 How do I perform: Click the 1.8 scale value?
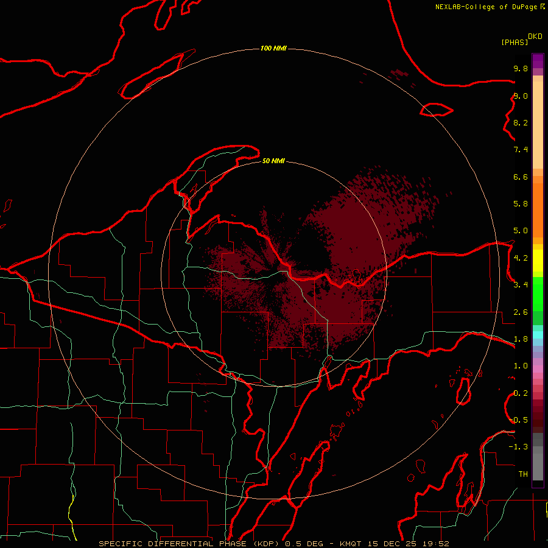(x=521, y=339)
